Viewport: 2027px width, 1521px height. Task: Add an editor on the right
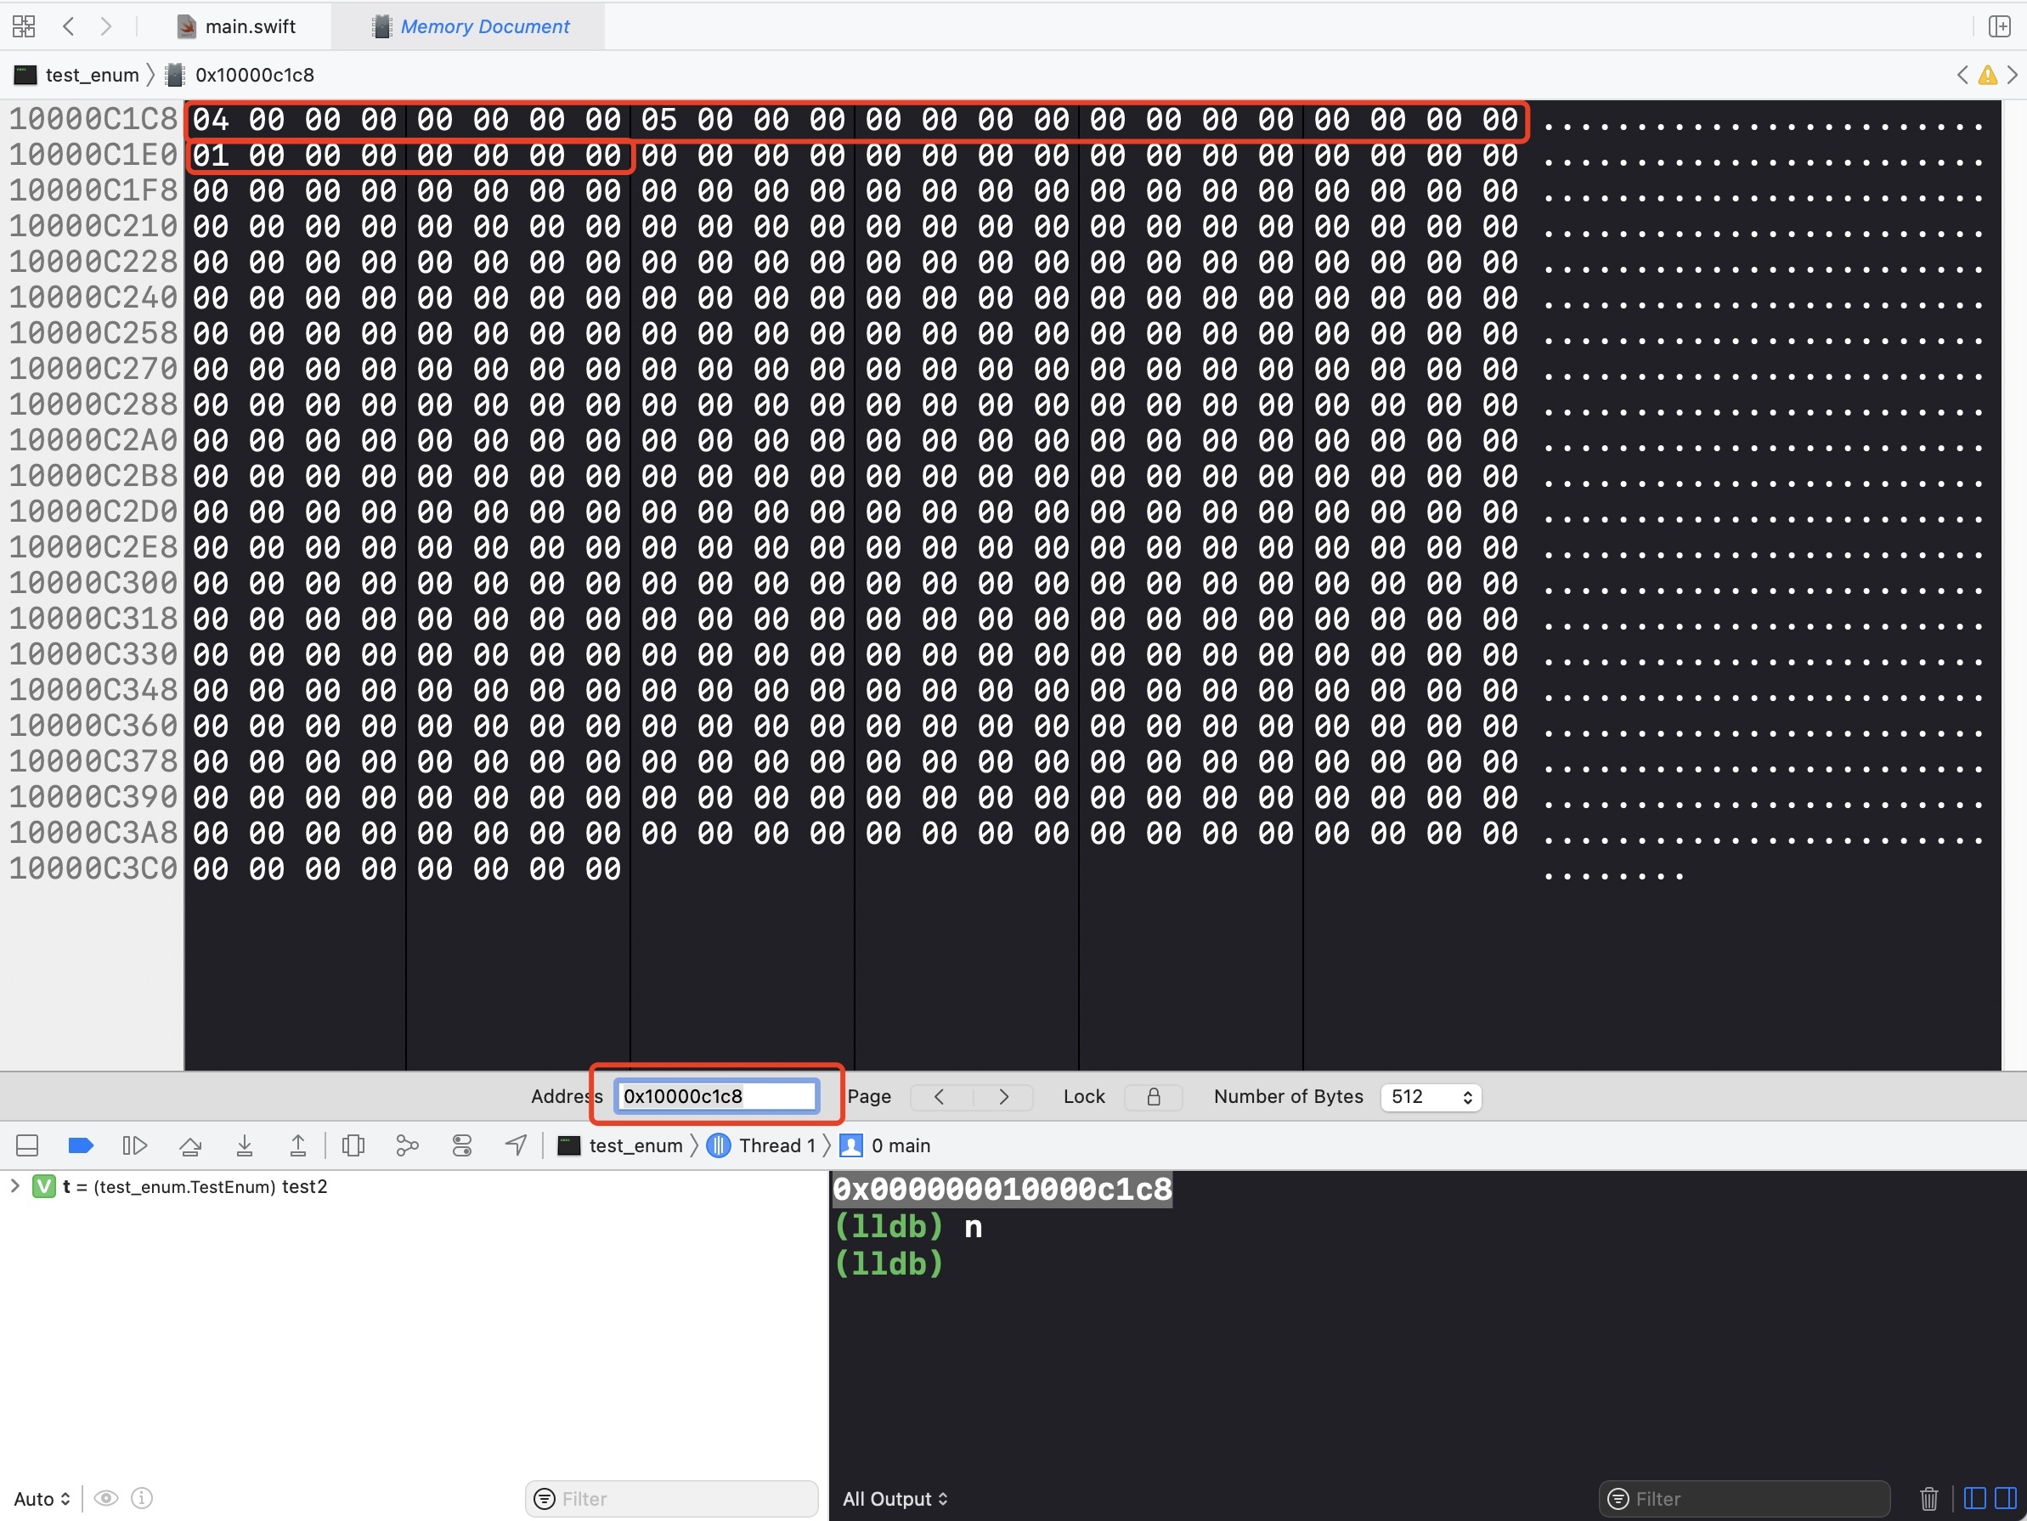pyautogui.click(x=2000, y=26)
